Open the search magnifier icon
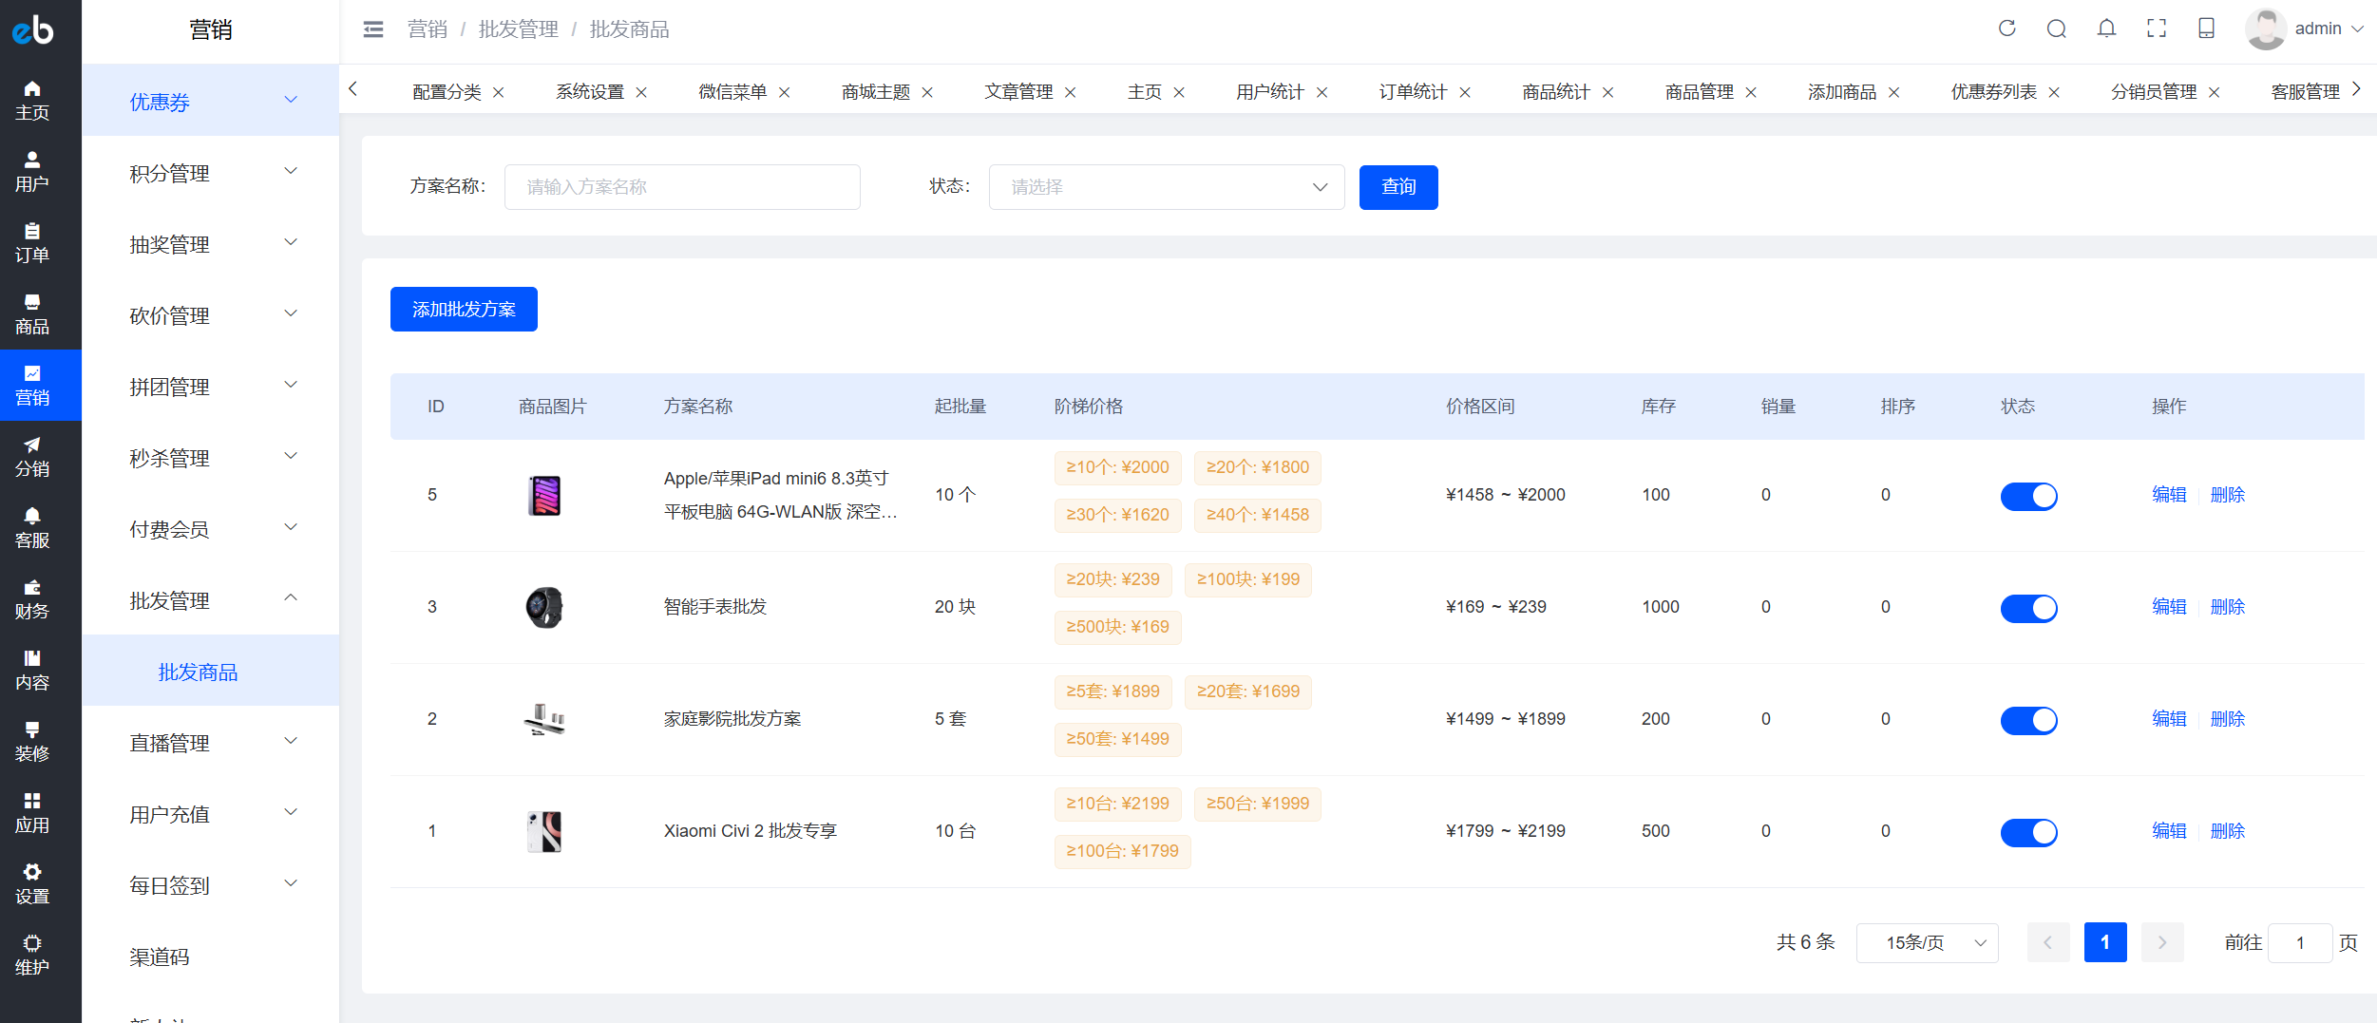 click(x=2056, y=28)
